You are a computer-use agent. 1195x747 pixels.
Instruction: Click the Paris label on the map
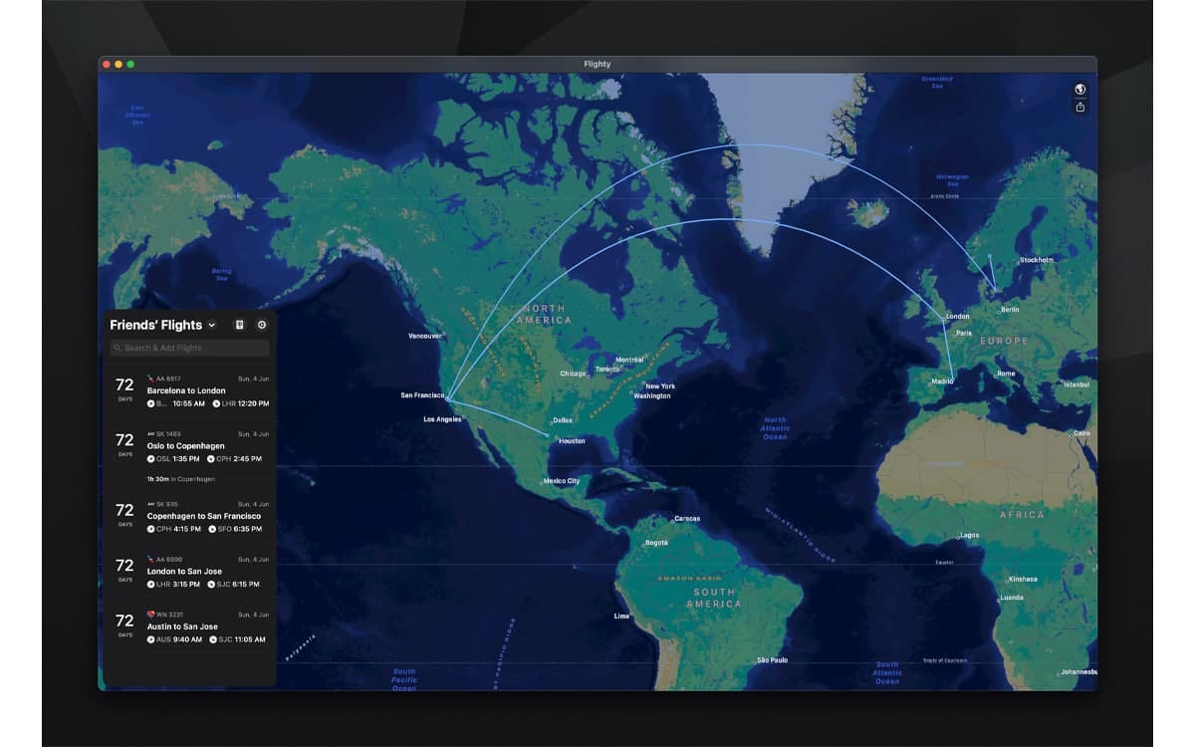[963, 333]
